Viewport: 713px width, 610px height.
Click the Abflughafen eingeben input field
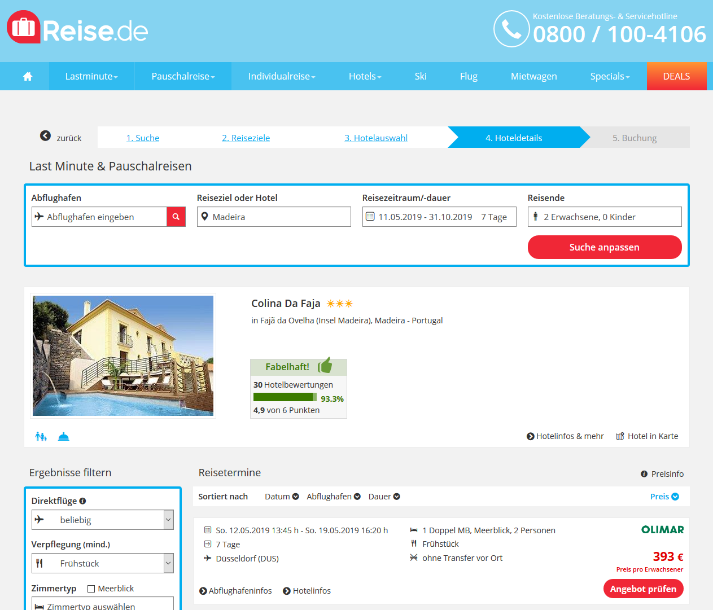pyautogui.click(x=99, y=217)
